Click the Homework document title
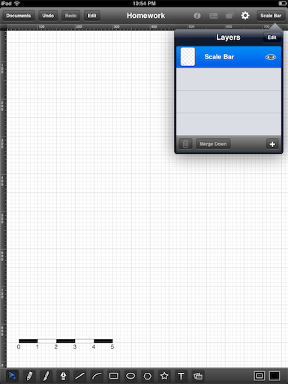The image size is (288, 384). pos(145,16)
